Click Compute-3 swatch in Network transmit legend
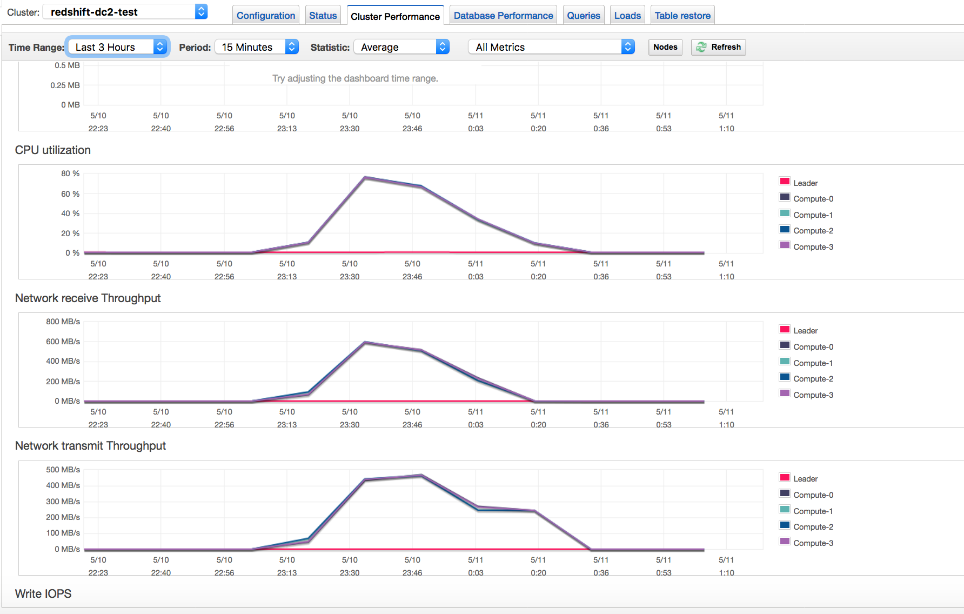Screen dimensions: 964x614 coord(785,542)
